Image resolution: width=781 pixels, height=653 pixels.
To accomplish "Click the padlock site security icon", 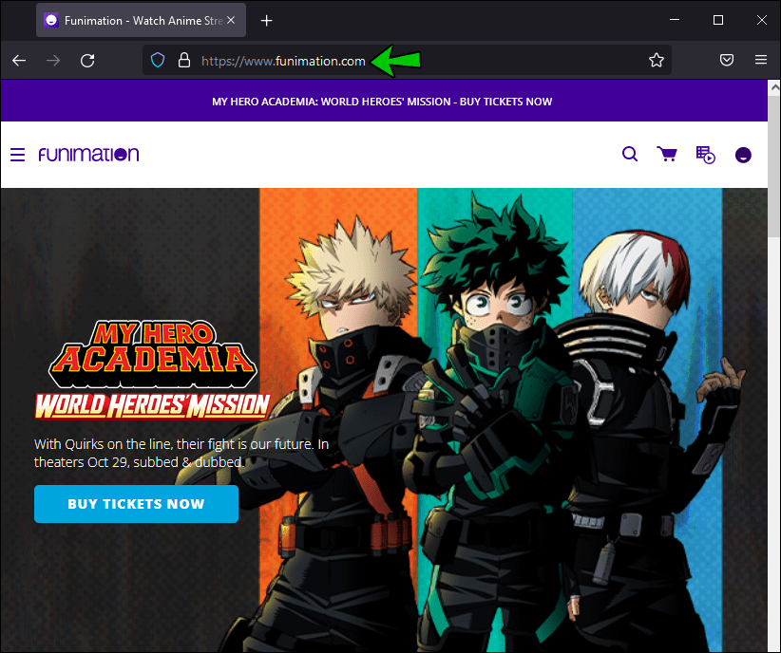I will (x=183, y=60).
